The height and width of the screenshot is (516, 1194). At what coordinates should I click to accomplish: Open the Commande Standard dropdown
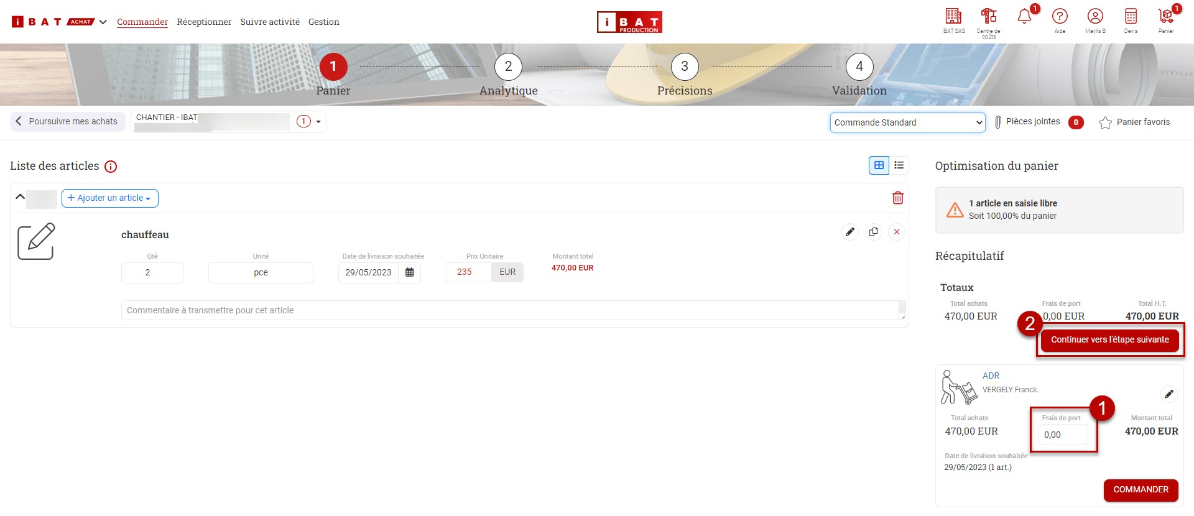click(x=907, y=122)
